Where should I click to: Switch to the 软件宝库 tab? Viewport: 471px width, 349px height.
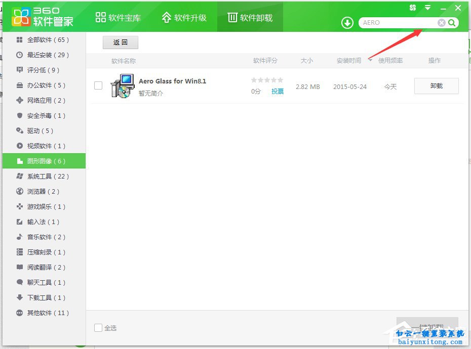(x=118, y=16)
